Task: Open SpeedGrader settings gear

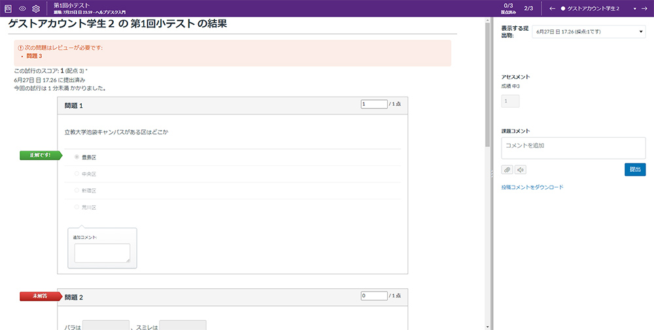Action: pyautogui.click(x=36, y=8)
